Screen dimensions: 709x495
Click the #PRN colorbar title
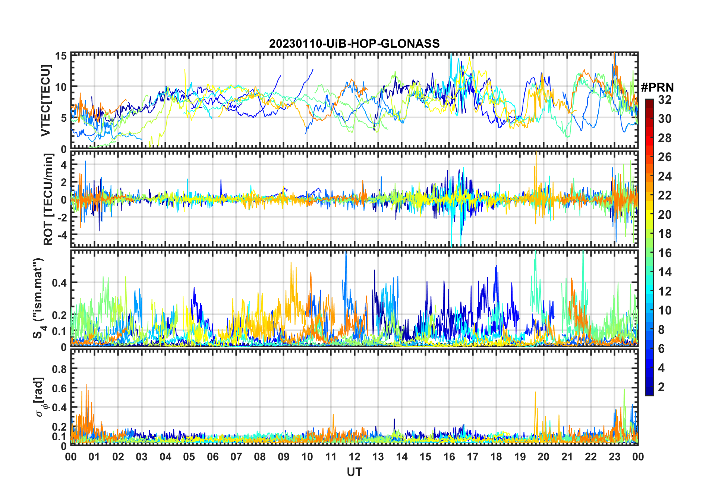coord(657,87)
